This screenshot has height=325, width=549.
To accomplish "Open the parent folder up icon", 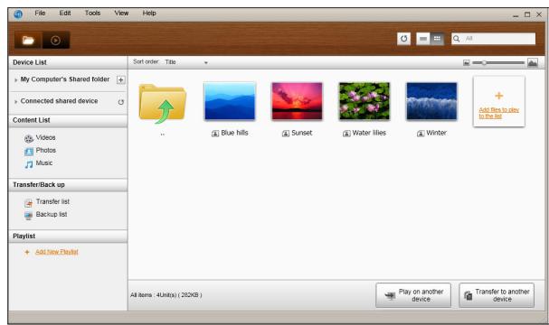I will pos(163,104).
